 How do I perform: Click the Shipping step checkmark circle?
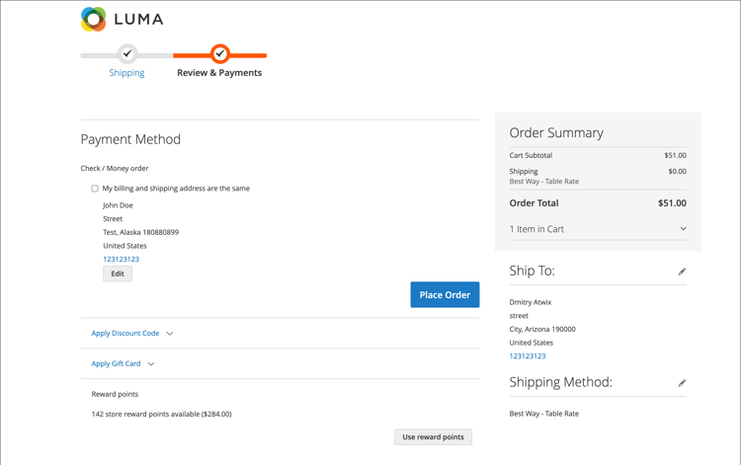point(126,54)
